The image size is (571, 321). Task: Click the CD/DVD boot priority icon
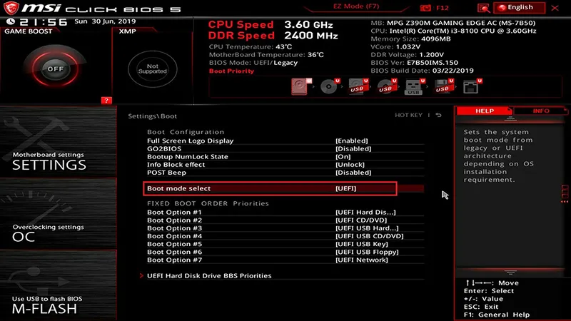pyautogui.click(x=328, y=87)
